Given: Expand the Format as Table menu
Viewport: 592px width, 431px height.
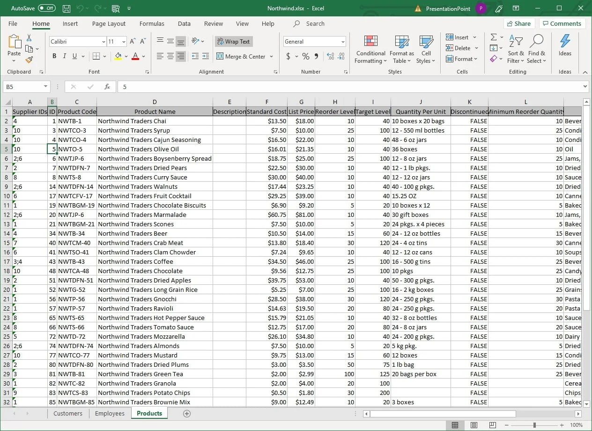Looking at the screenshot, I should click(402, 50).
